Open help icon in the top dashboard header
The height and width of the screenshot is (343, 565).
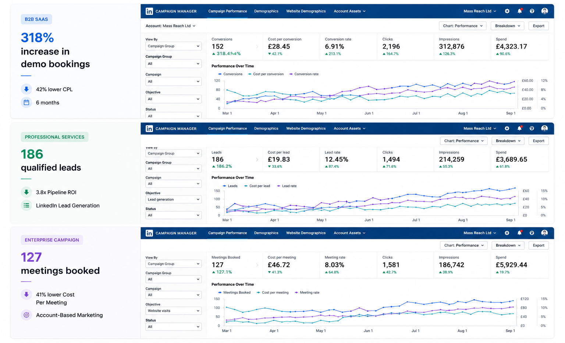(x=532, y=11)
